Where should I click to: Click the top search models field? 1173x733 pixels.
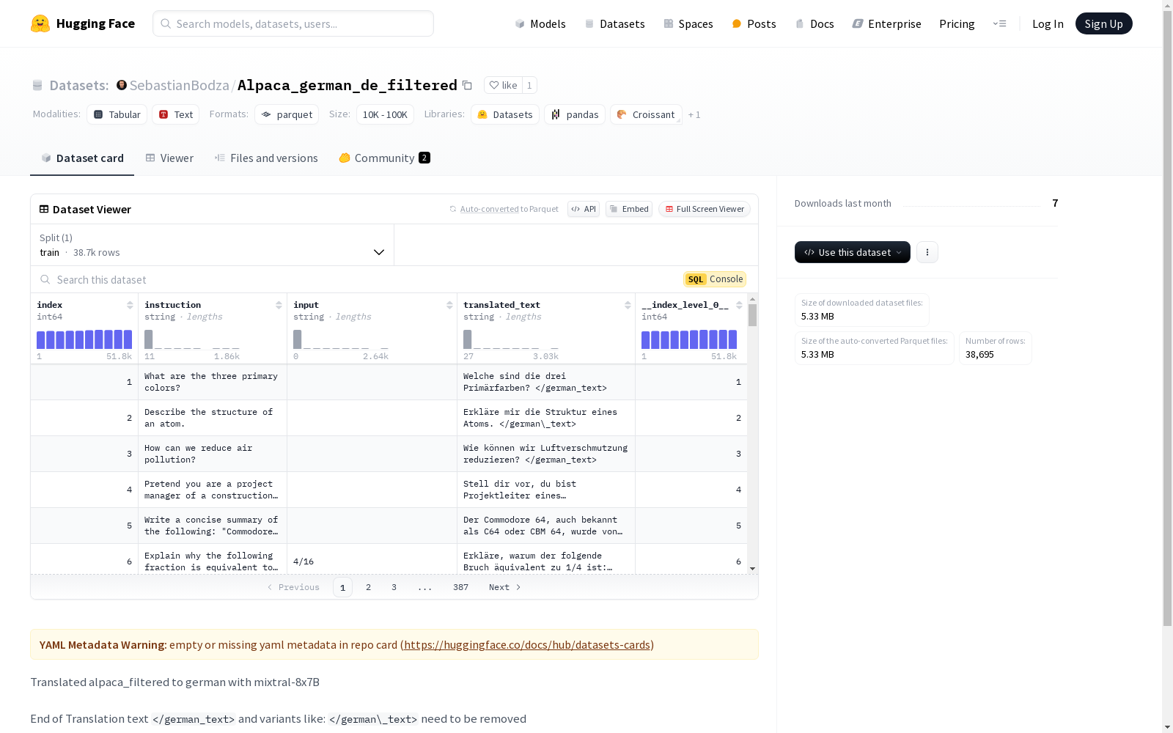point(293,23)
